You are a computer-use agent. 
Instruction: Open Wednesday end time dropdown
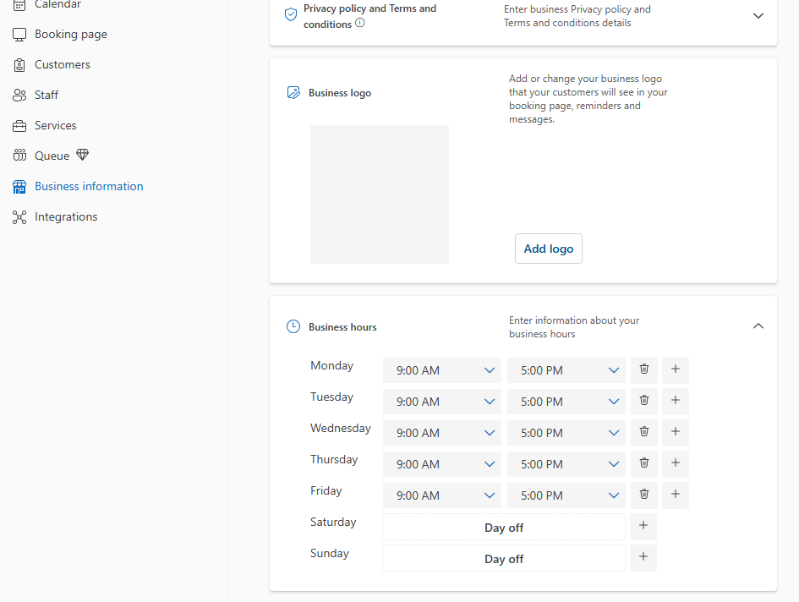click(x=566, y=433)
